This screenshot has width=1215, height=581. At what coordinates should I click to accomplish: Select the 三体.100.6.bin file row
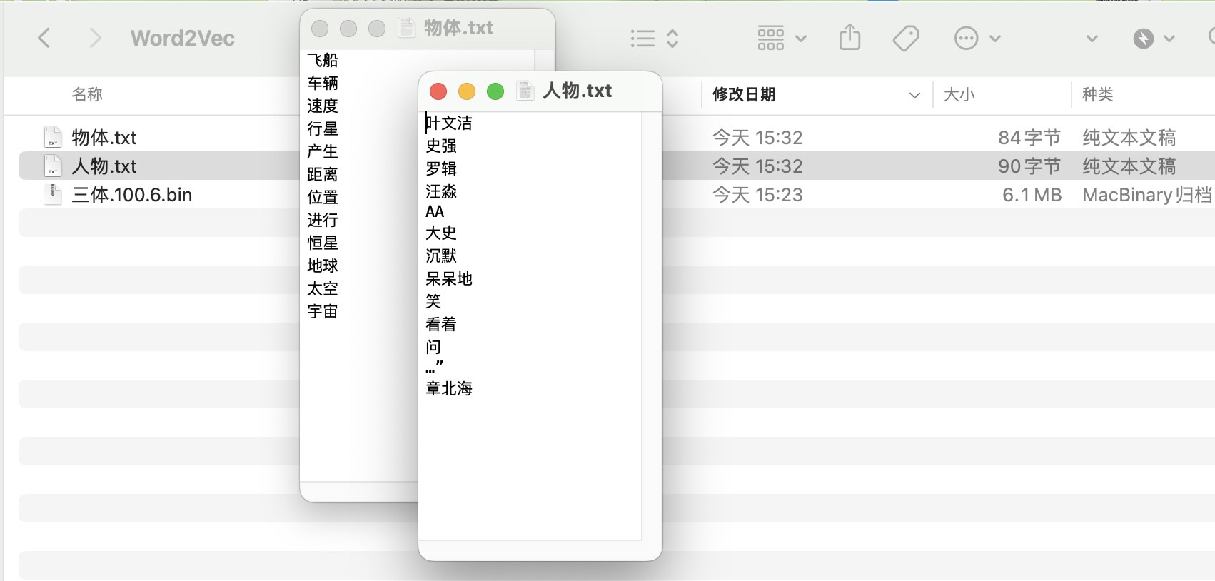click(x=132, y=195)
